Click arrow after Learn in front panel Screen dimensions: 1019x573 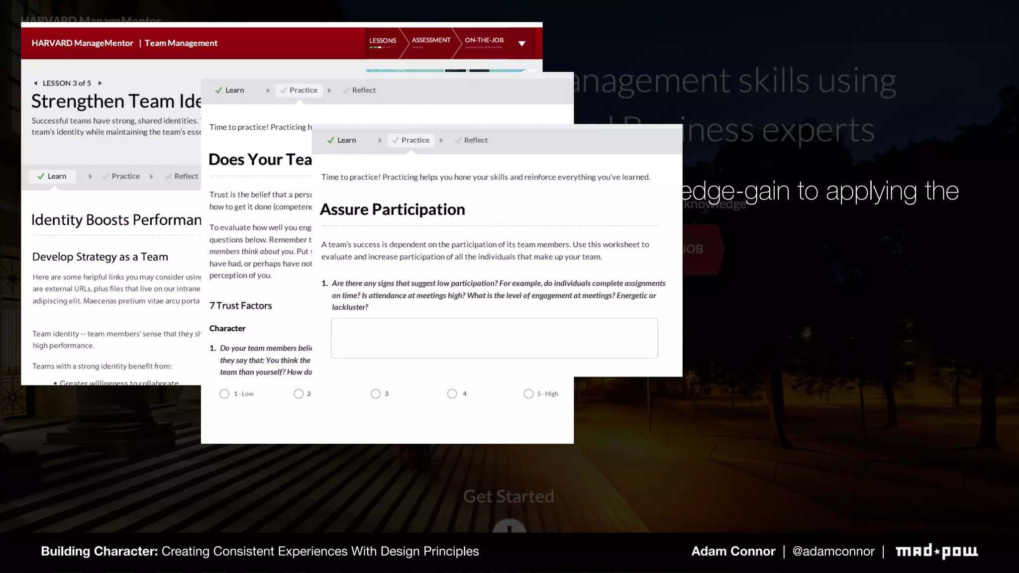tap(380, 140)
